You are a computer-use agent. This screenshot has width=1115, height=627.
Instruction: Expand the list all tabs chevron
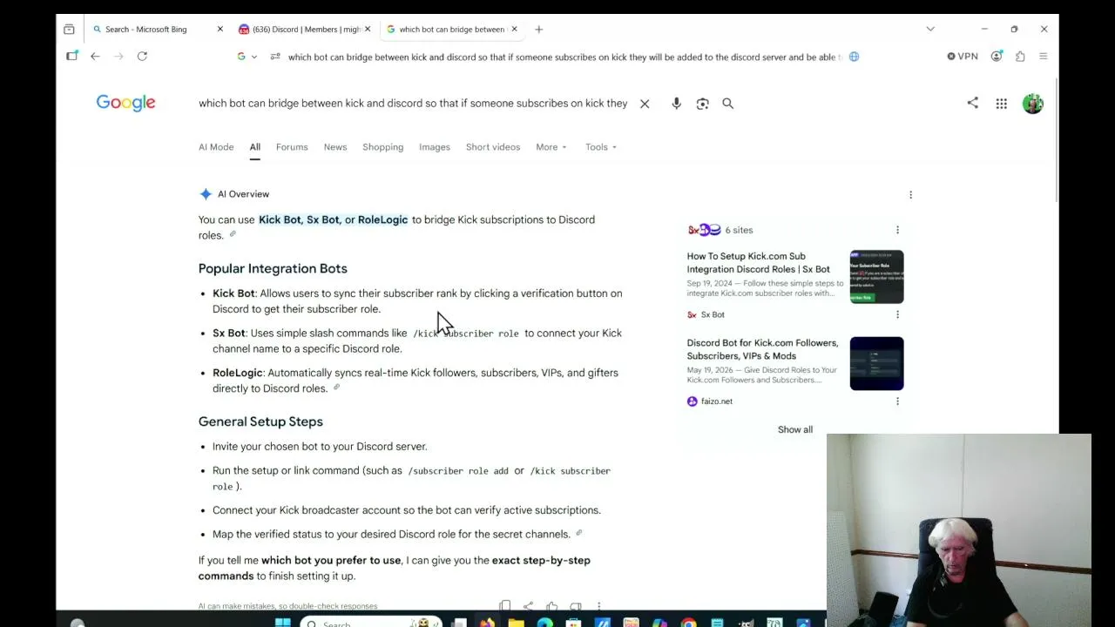coord(930,29)
